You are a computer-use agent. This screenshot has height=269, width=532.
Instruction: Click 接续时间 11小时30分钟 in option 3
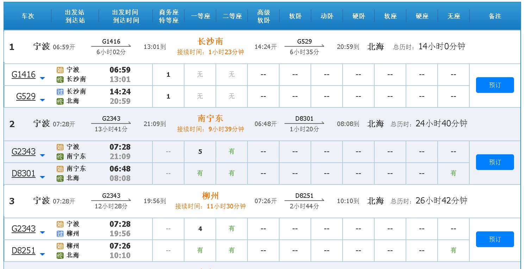(210, 206)
